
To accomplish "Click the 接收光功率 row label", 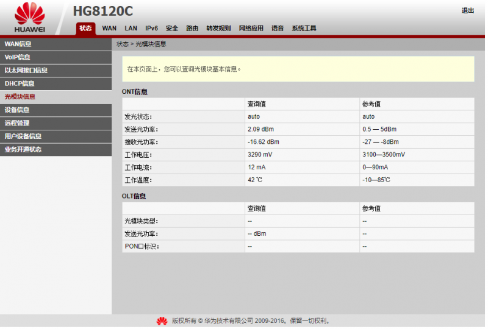I will [x=142, y=142].
